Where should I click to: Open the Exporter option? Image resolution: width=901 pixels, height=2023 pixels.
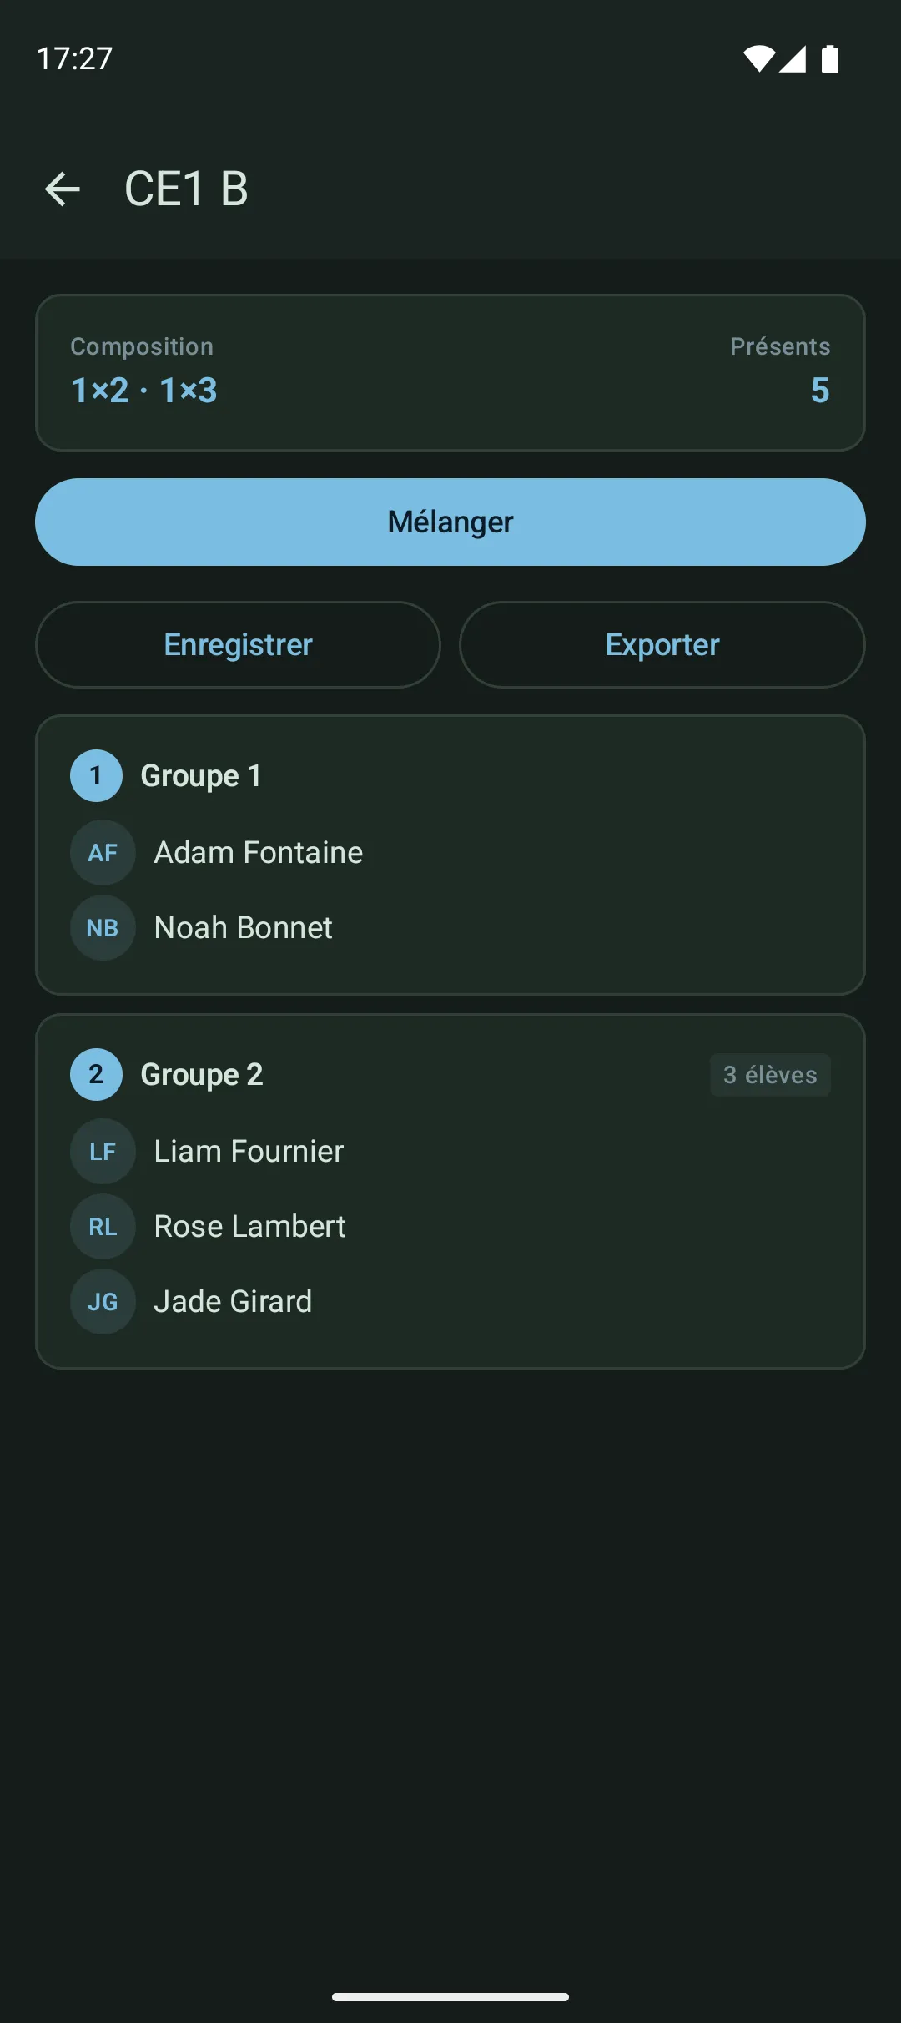(661, 644)
